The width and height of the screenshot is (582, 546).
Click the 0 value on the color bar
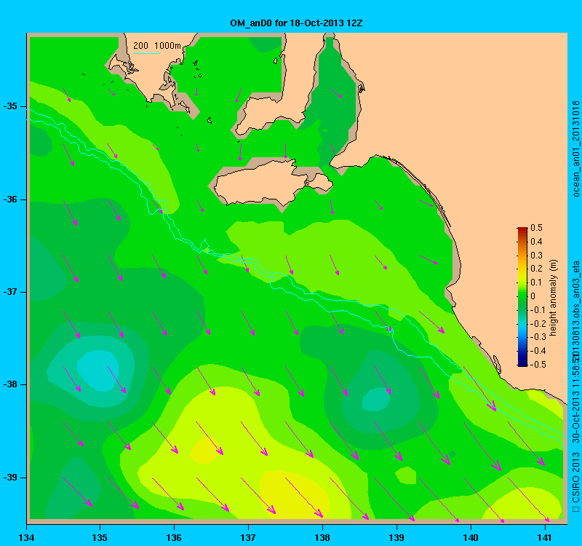[x=533, y=296]
